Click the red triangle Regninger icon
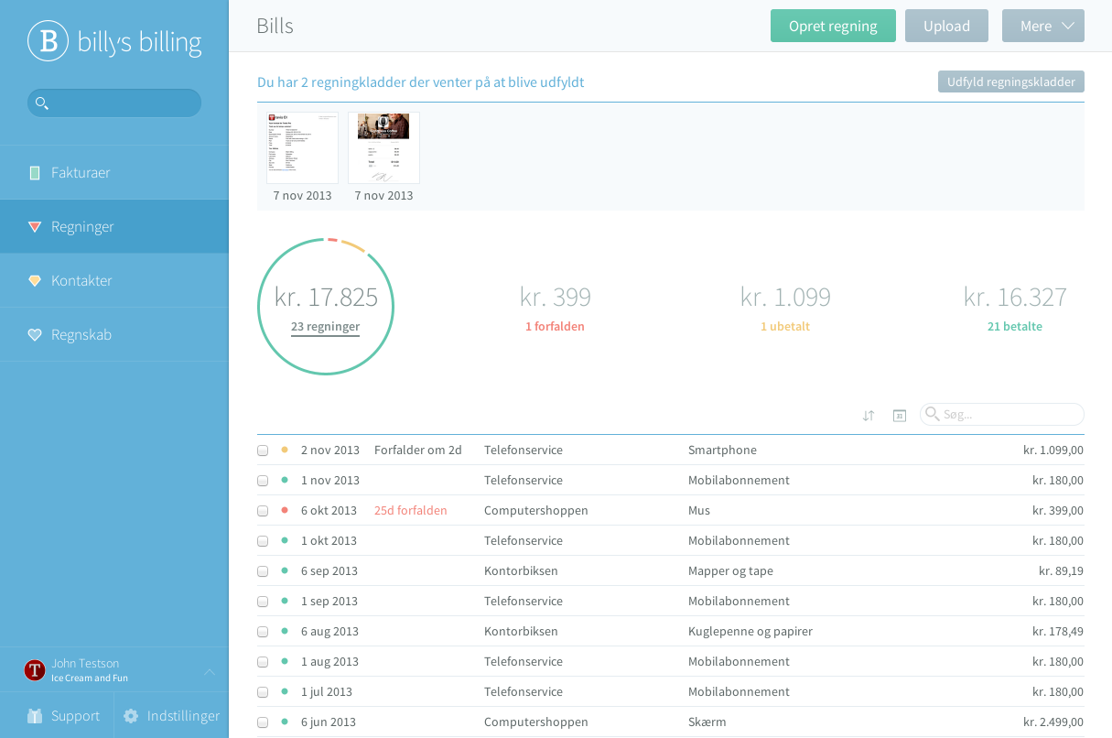 (x=35, y=227)
